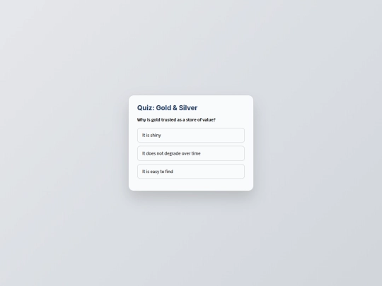Click the word "Silver" in the quiz title

coord(188,108)
